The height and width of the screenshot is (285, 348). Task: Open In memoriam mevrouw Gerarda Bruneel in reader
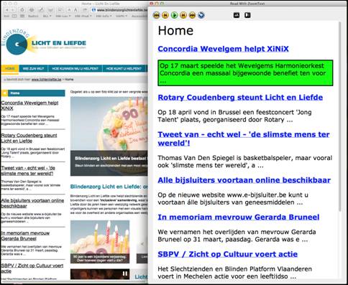tap(239, 217)
